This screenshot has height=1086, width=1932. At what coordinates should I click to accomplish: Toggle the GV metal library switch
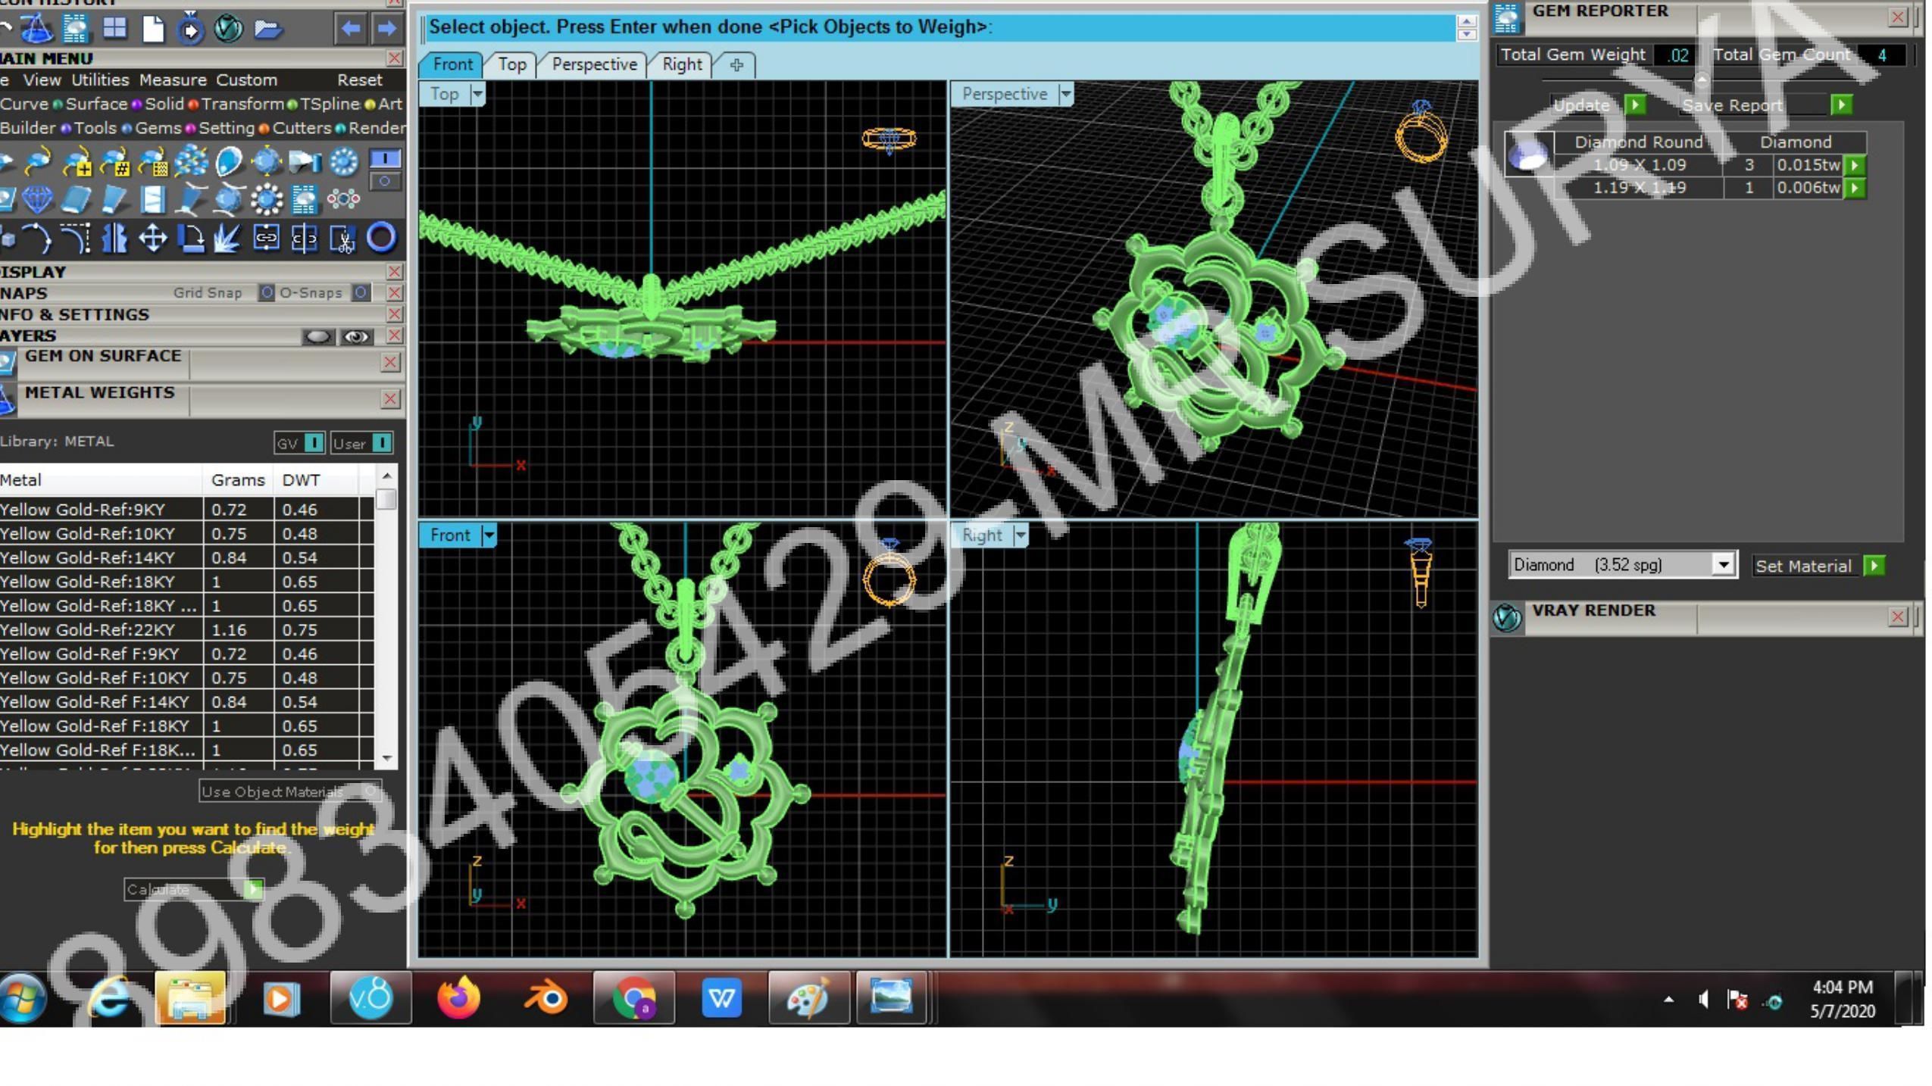314,443
